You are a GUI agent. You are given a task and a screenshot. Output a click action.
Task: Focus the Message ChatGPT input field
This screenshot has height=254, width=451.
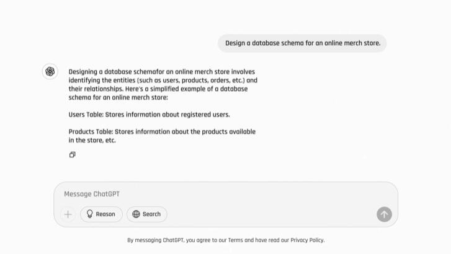pyautogui.click(x=226, y=194)
